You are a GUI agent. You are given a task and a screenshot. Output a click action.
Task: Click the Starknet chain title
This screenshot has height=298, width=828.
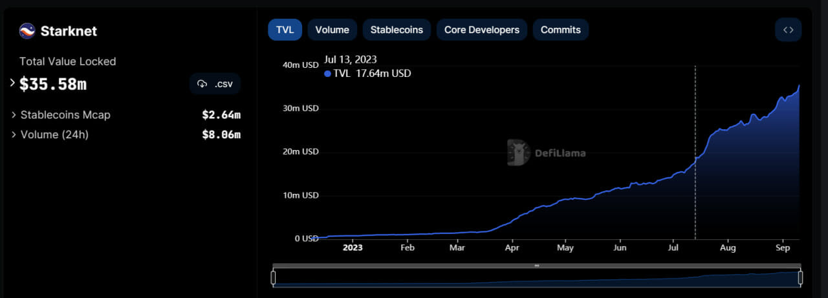click(69, 31)
